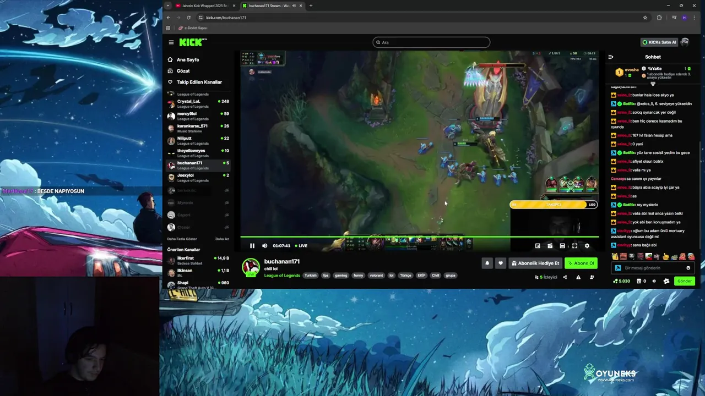Open the browser extensions icon
This screenshot has height=396, width=705.
(x=659, y=18)
